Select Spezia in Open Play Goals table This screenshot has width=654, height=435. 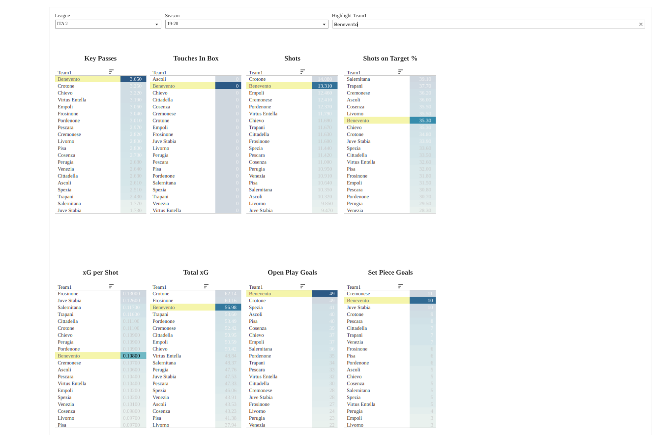coord(256,308)
